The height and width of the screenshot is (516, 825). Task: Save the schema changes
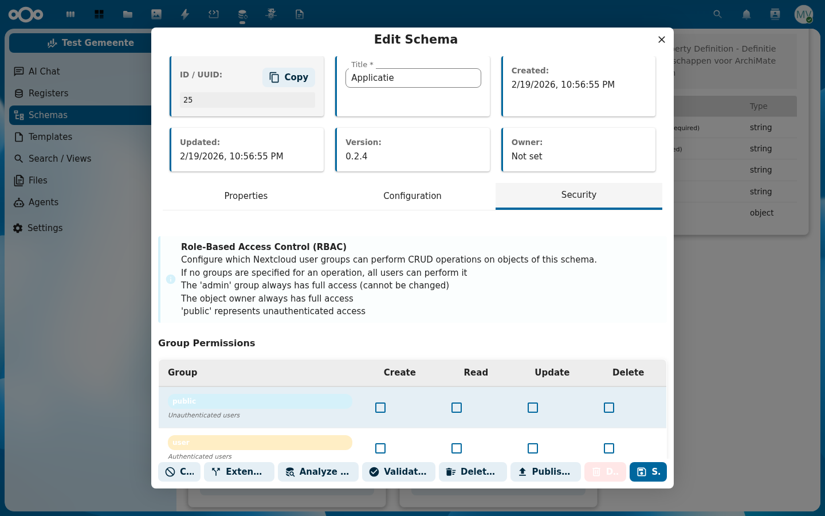[648, 472]
